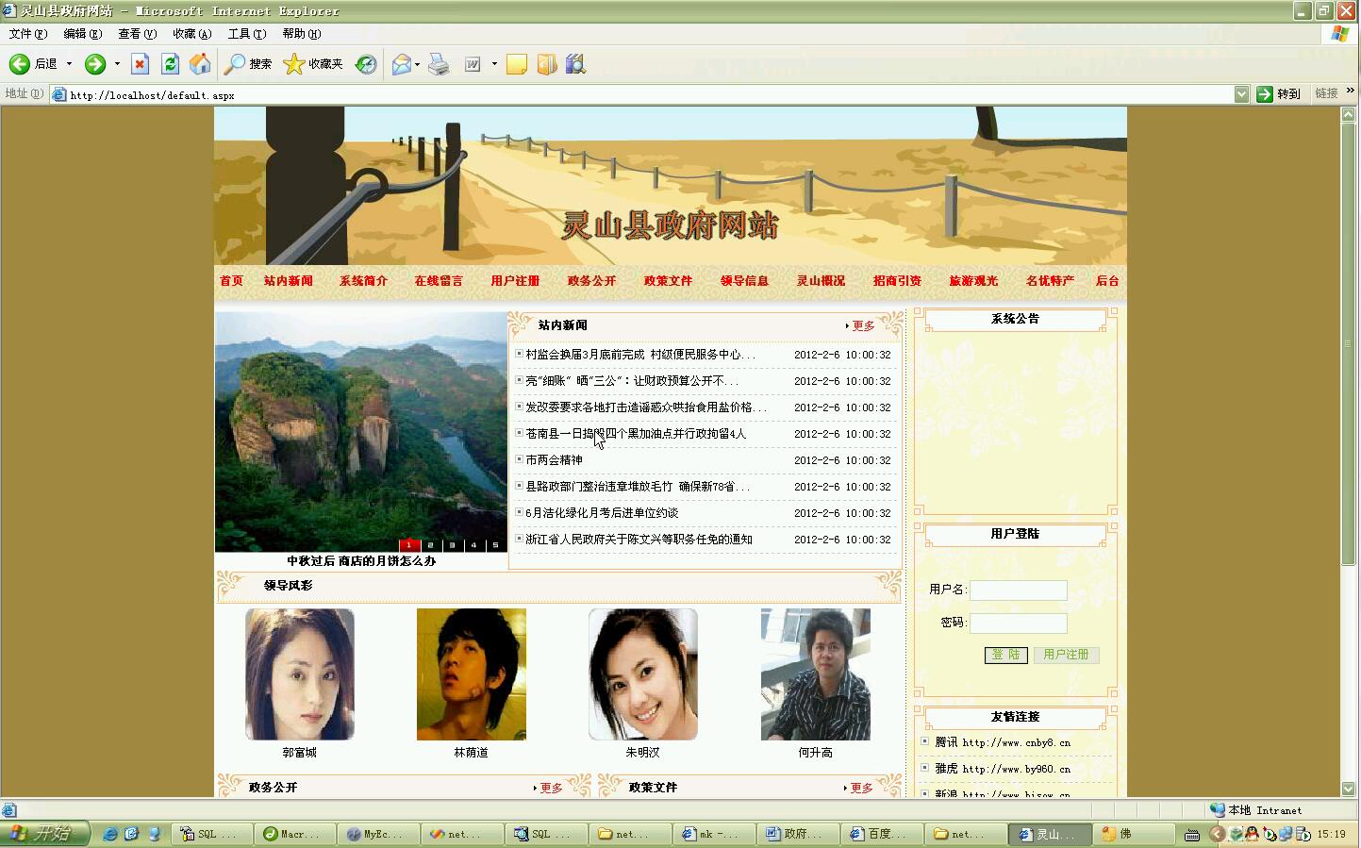Click the green Forward arrow icon
The width and height of the screenshot is (1361, 848).
tap(94, 64)
